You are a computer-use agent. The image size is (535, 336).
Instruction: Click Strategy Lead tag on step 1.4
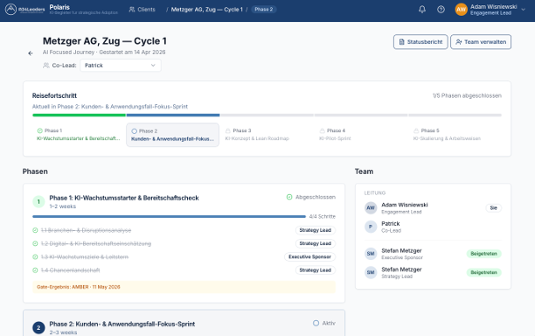point(316,270)
